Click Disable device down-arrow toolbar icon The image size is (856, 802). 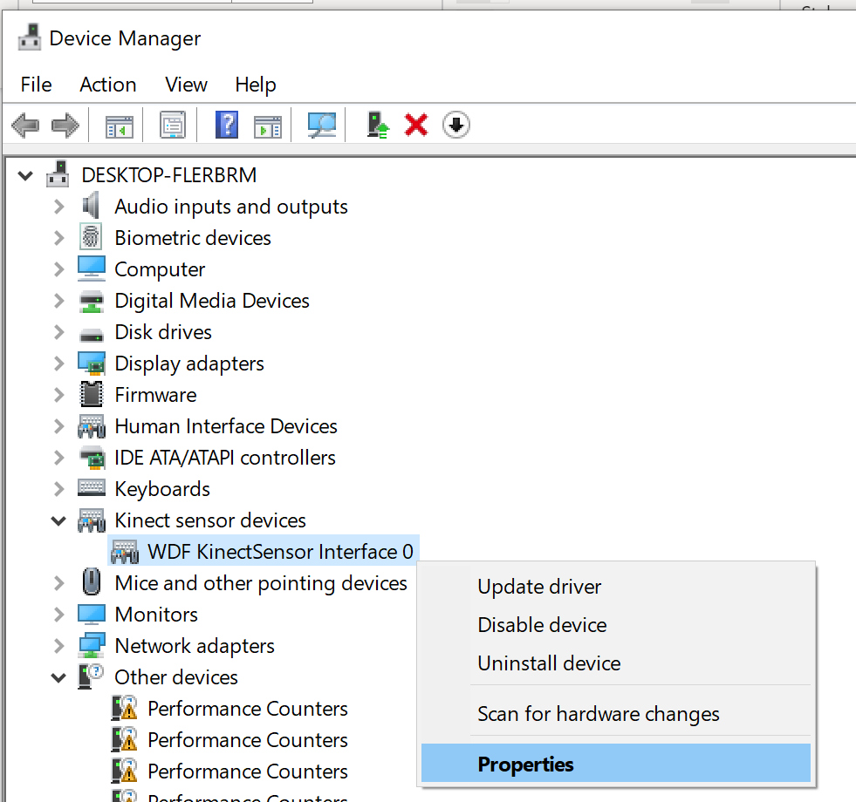(455, 125)
